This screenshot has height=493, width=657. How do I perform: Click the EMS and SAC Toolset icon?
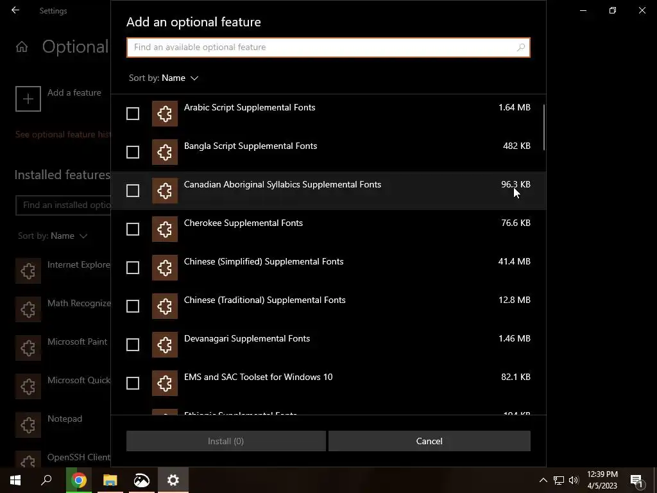165,383
